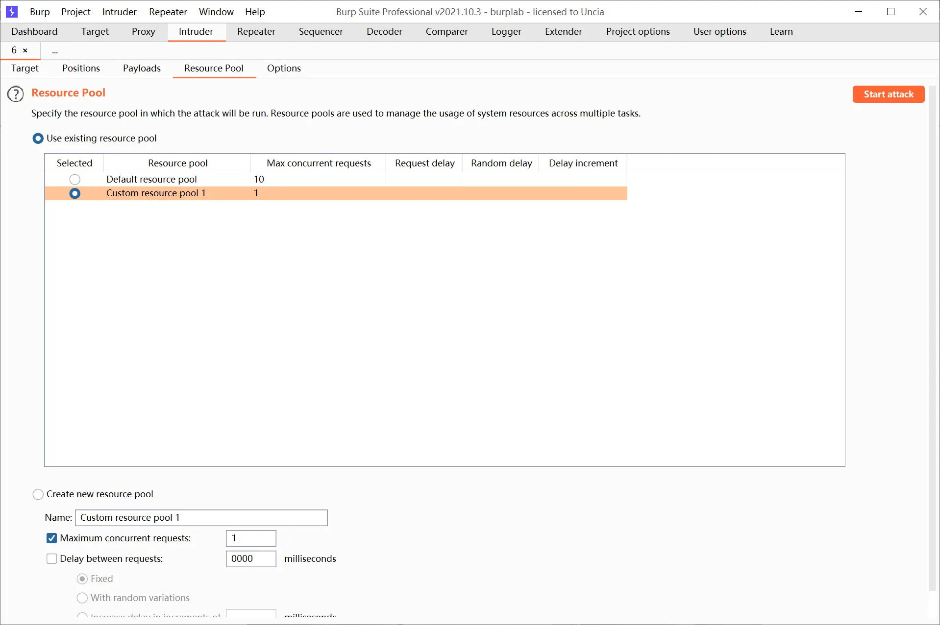Open the Positions sub-tab
The image size is (940, 625).
81,69
